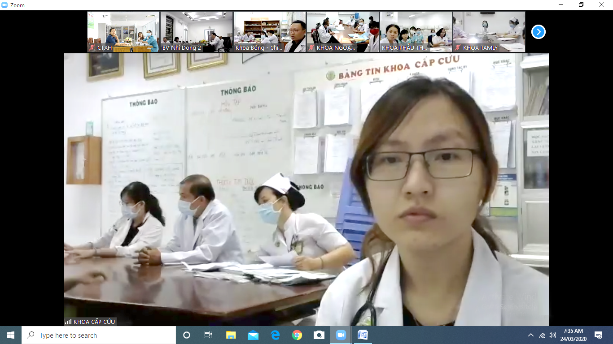Open the Camera app on taskbar
Image resolution: width=613 pixels, height=344 pixels.
319,335
